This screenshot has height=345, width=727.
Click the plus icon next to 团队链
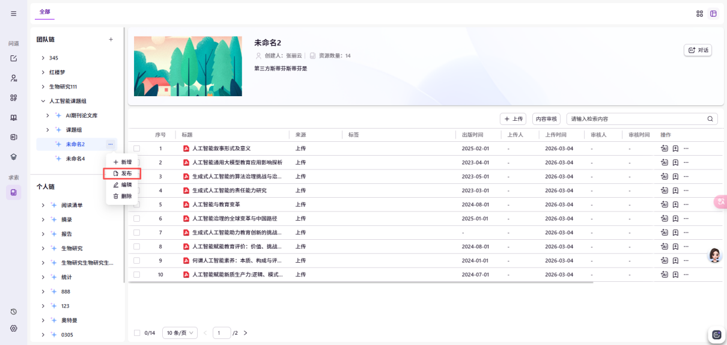click(x=111, y=40)
